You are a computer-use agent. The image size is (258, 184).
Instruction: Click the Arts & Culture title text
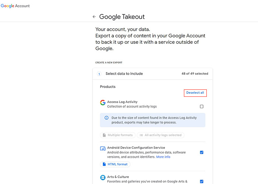[x=118, y=177]
